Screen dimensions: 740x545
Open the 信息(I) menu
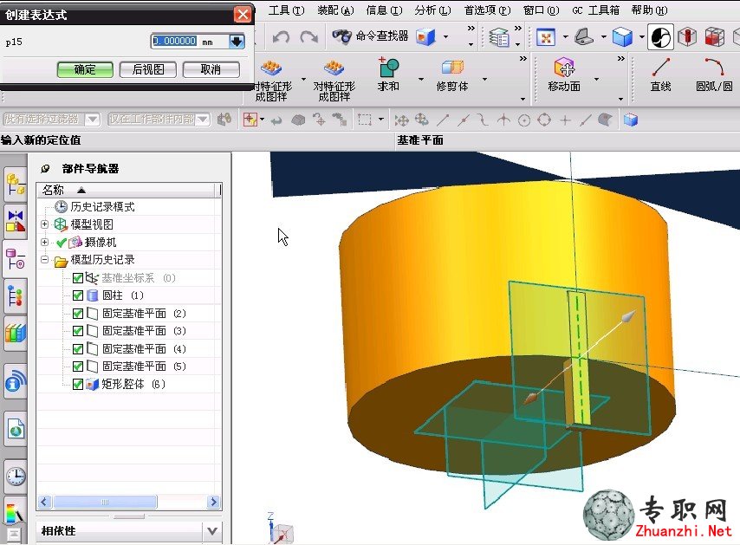point(384,10)
